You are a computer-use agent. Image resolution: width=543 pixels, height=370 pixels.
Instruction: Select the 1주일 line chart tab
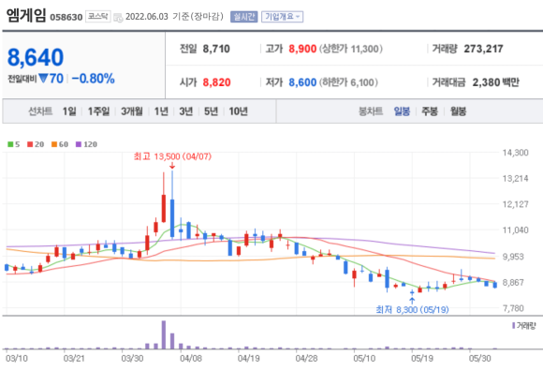(x=98, y=111)
